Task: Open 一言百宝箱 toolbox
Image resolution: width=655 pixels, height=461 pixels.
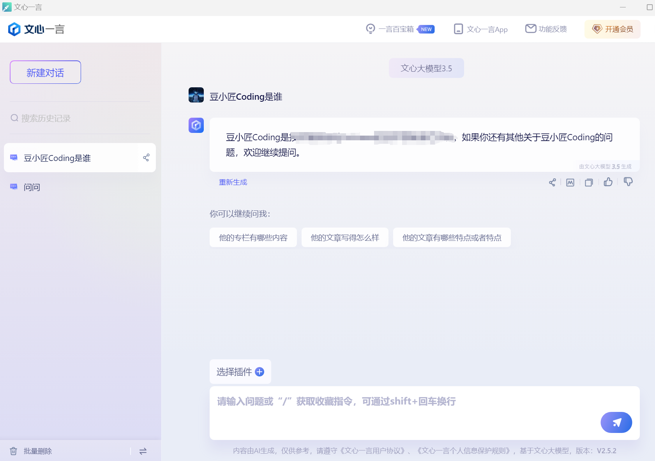Action: coord(400,29)
